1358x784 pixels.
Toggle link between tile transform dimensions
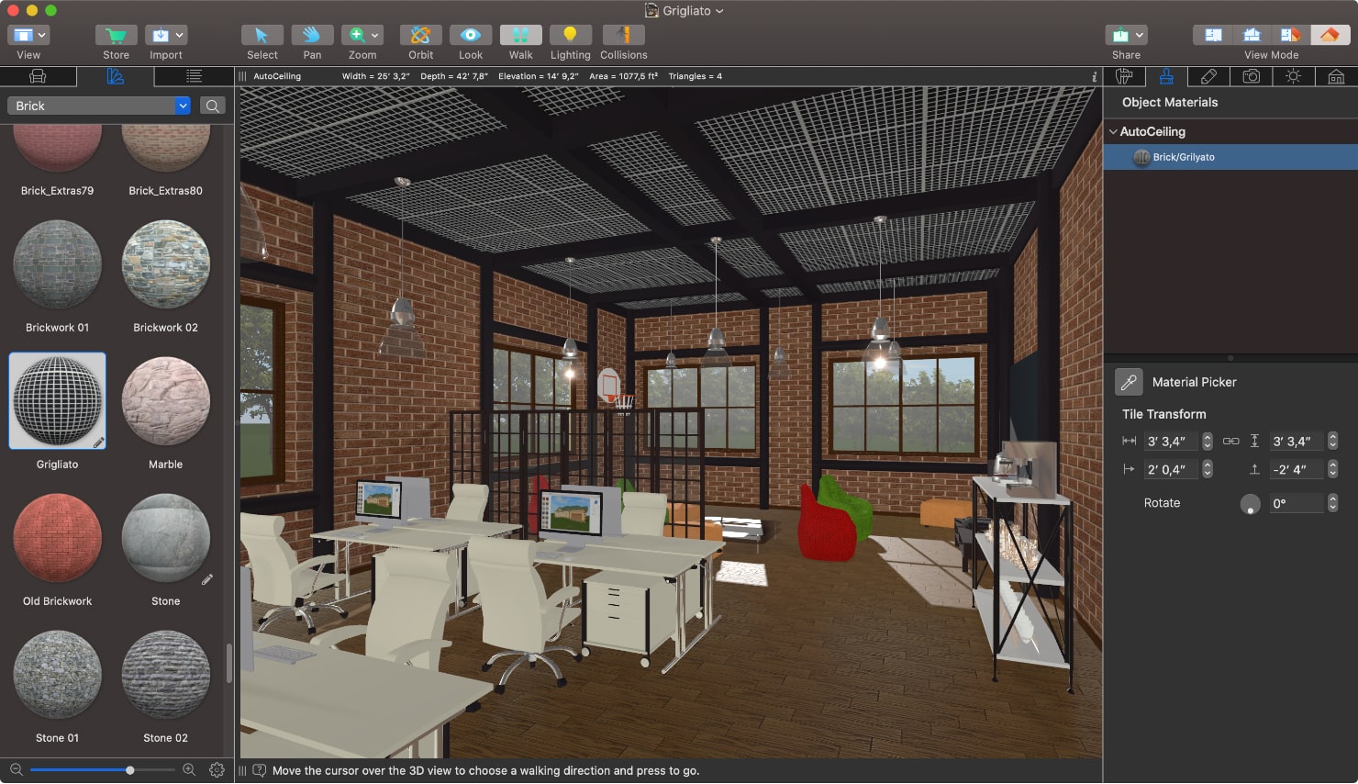point(1230,442)
